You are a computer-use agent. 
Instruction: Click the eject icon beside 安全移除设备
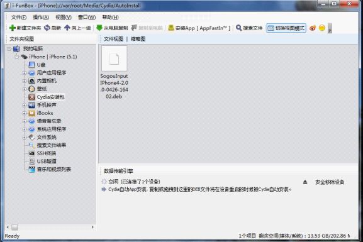pyautogui.click(x=305, y=182)
